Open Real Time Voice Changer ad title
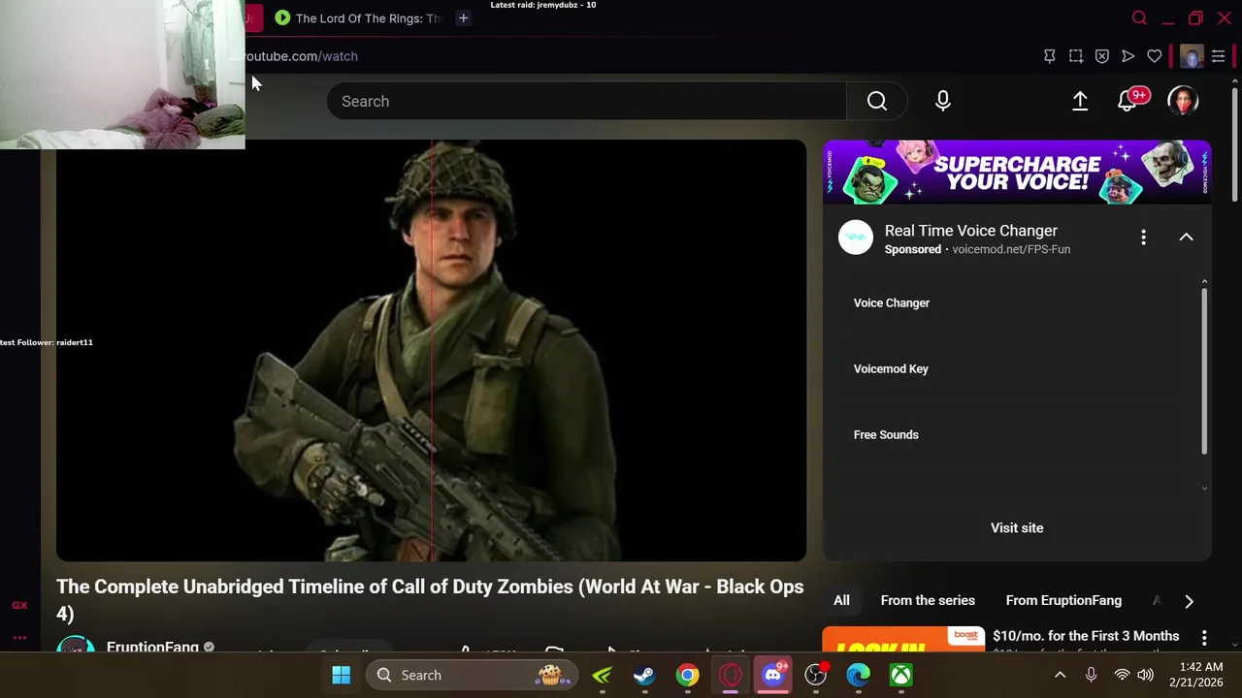Viewport: 1242px width, 698px height. (x=970, y=231)
